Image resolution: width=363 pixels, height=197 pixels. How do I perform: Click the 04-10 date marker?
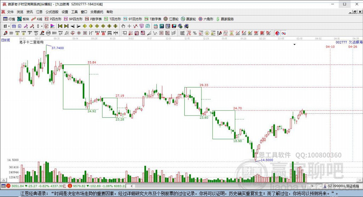tap(330, 46)
